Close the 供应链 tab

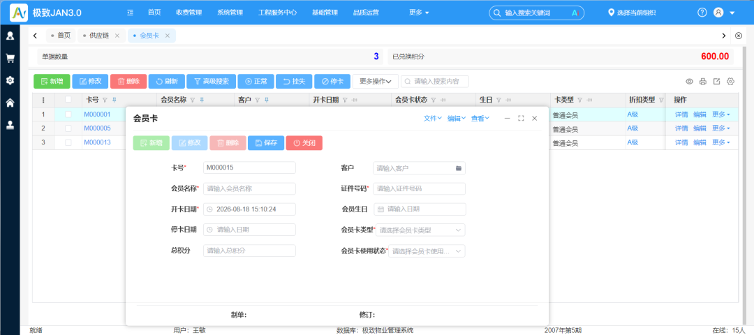coord(117,36)
